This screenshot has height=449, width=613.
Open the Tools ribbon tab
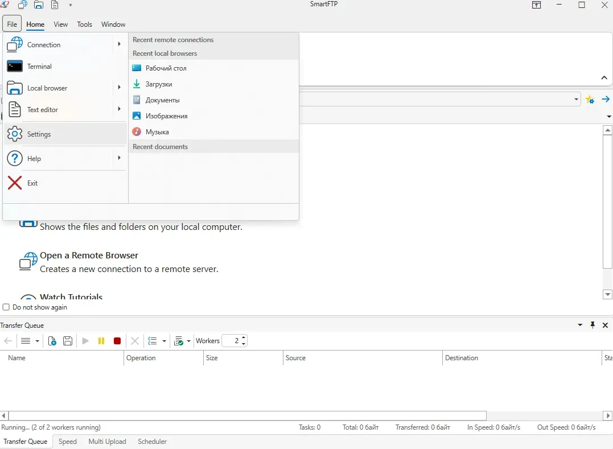84,24
